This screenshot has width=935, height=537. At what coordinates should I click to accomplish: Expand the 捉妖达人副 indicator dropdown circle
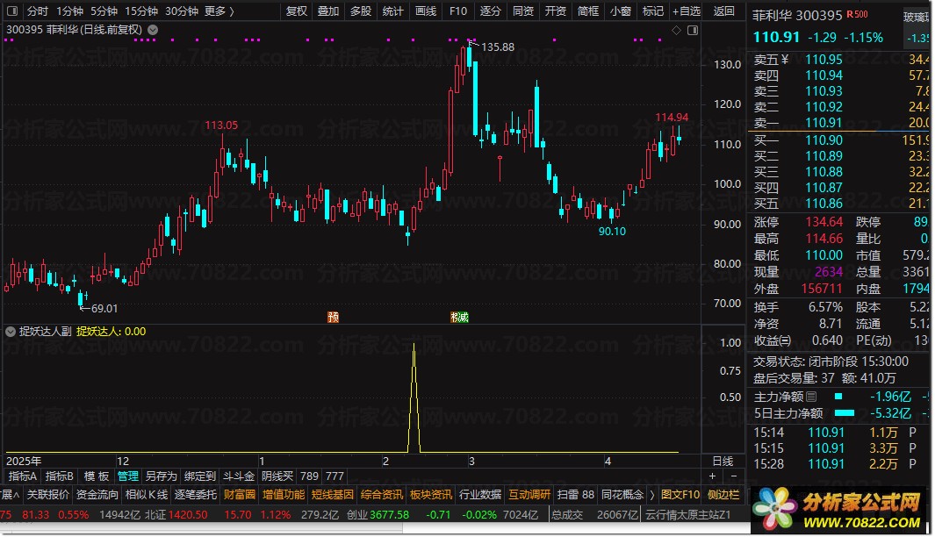point(11,332)
